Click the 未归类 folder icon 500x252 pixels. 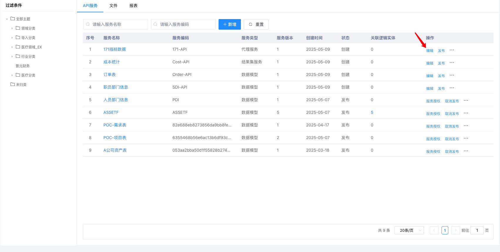(x=13, y=84)
